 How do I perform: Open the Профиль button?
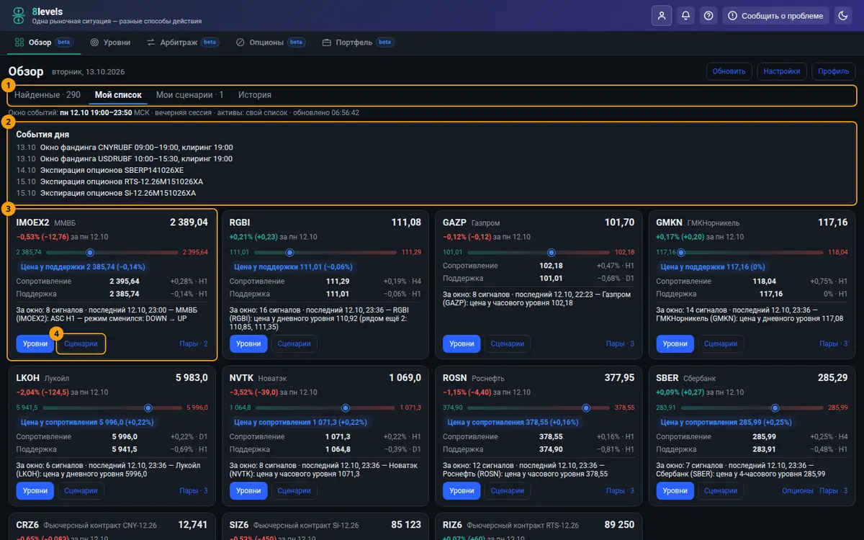834,71
